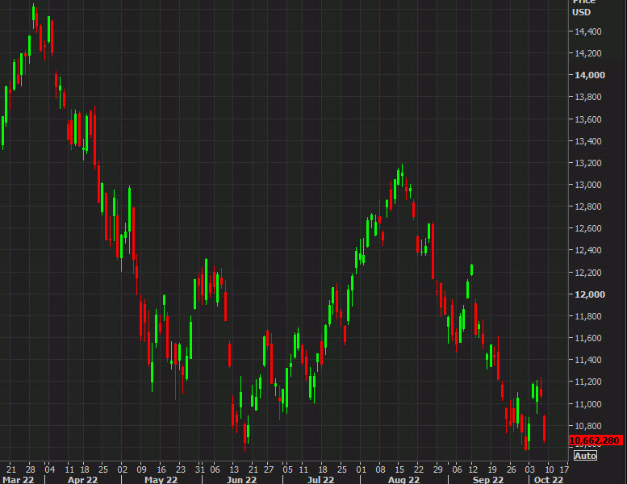Click the 13,200 price axis label
This screenshot has height=484, width=627.
pos(587,163)
